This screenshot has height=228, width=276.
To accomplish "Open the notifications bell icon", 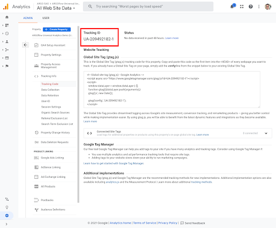I will tap(232, 6).
